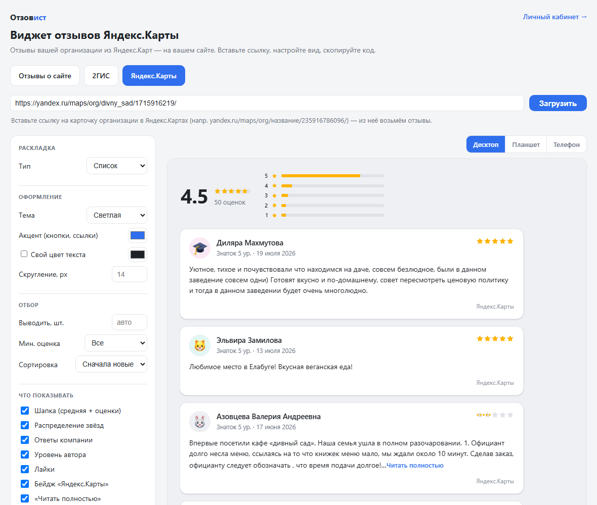Click the five-star rating on Эльвира Замилова's review
This screenshot has width=597, height=505.
point(495,338)
